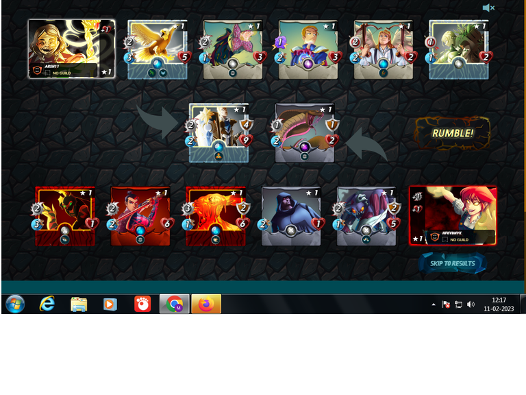Switch to the Firefox taskbar window
526x395 pixels.
(x=206, y=304)
